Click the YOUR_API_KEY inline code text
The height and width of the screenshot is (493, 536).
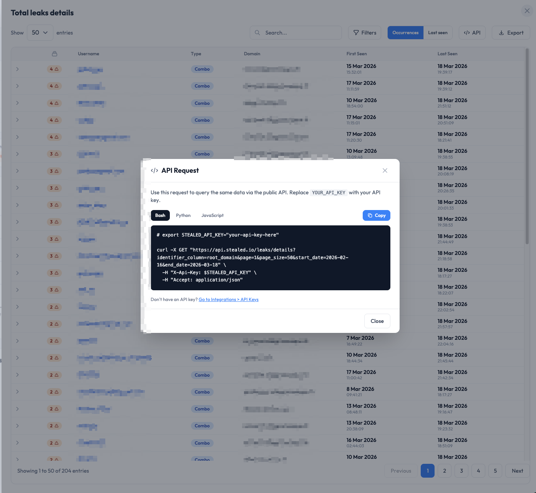pyautogui.click(x=329, y=193)
